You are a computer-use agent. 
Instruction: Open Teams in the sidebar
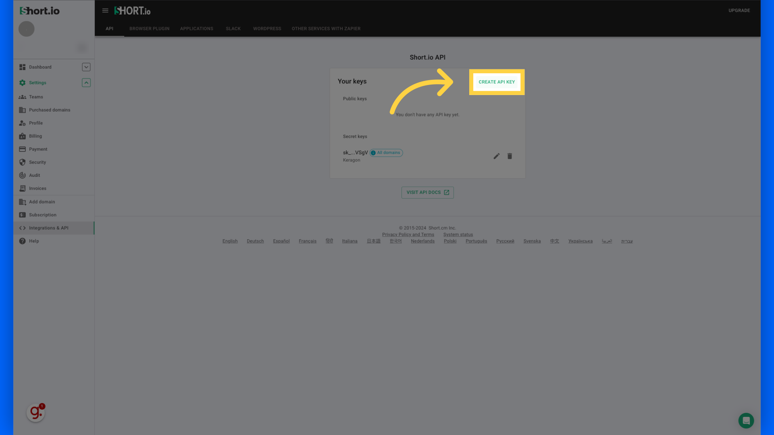pos(36,97)
